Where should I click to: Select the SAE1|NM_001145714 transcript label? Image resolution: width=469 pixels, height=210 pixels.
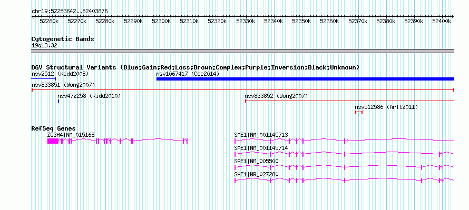(x=261, y=148)
